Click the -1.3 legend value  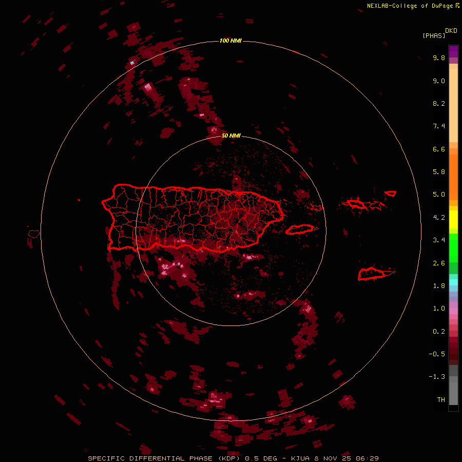[437, 377]
